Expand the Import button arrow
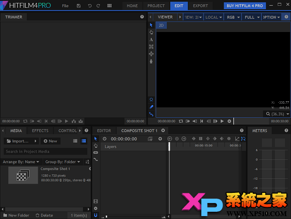 (35, 141)
